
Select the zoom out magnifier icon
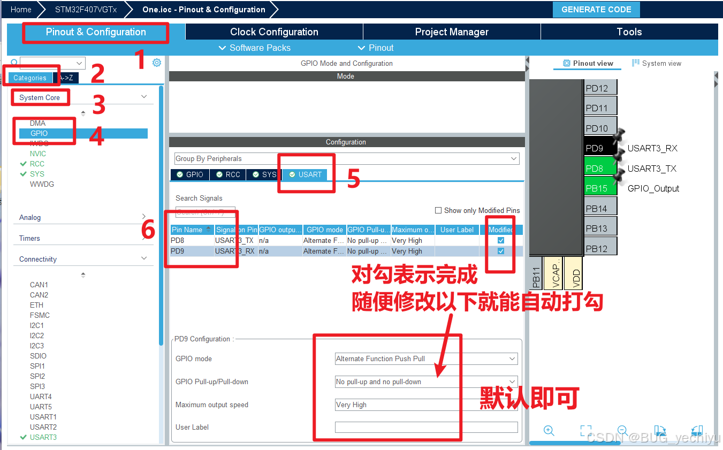pos(622,431)
